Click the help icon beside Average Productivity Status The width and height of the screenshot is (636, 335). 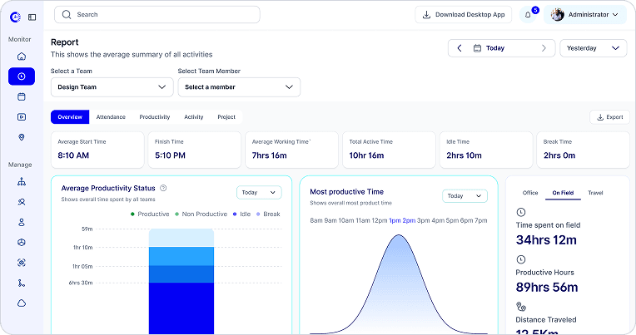(163, 188)
